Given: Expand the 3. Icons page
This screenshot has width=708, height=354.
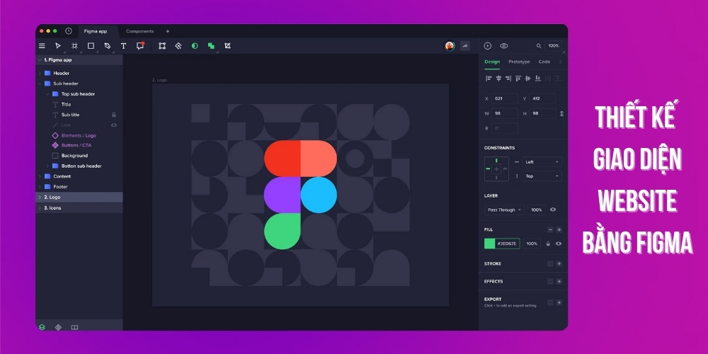Looking at the screenshot, I should [x=40, y=208].
